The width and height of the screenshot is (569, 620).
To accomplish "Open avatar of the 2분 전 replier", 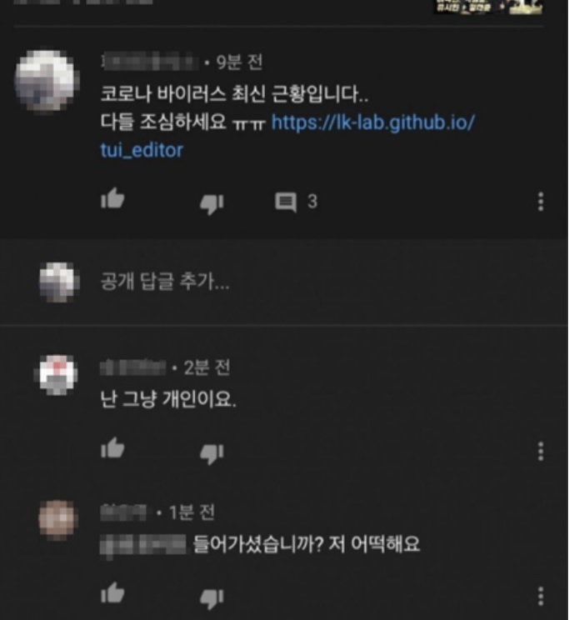I will tap(57, 374).
